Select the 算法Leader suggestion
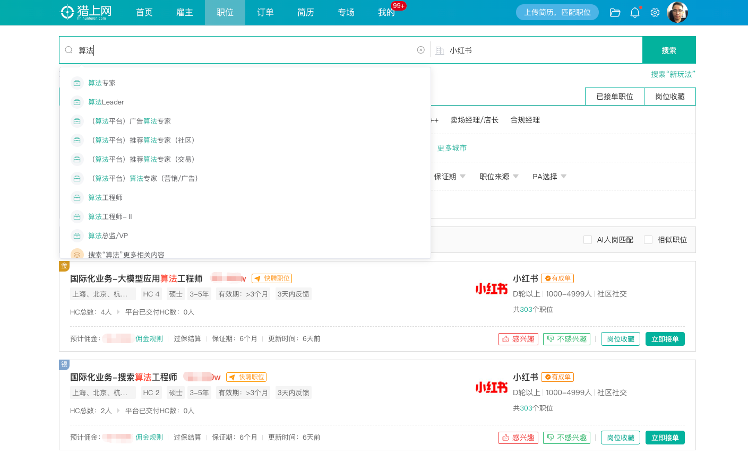This screenshot has height=454, width=748. [106, 102]
